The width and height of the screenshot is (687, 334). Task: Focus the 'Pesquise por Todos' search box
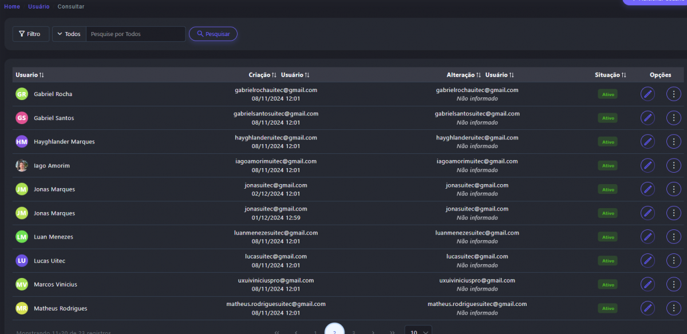click(x=135, y=34)
